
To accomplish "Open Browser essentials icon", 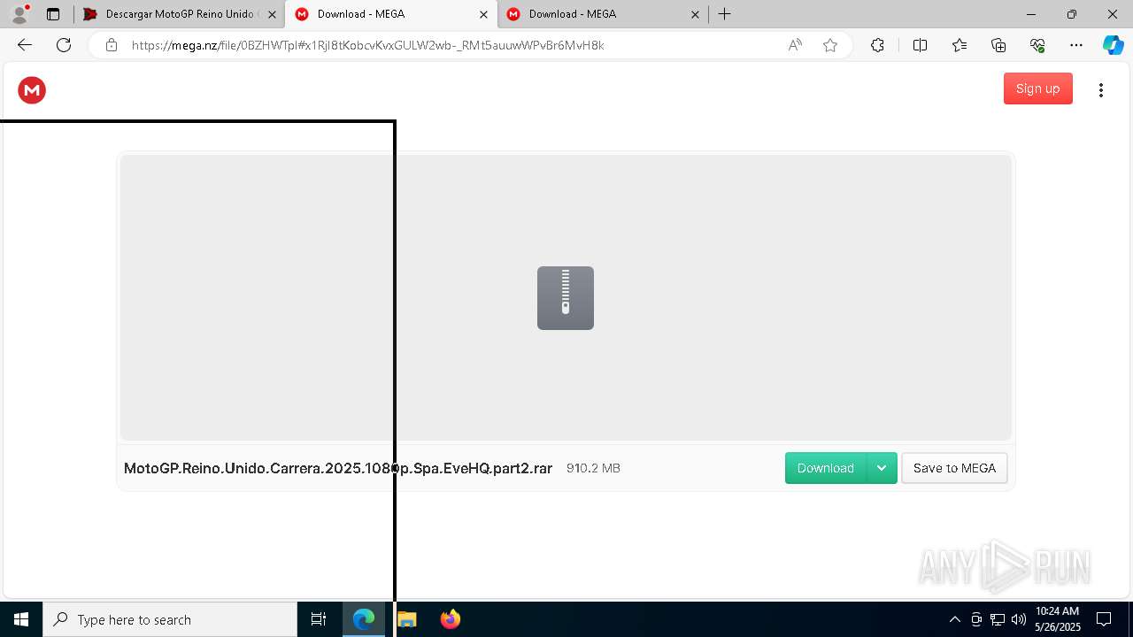I will 1037,45.
